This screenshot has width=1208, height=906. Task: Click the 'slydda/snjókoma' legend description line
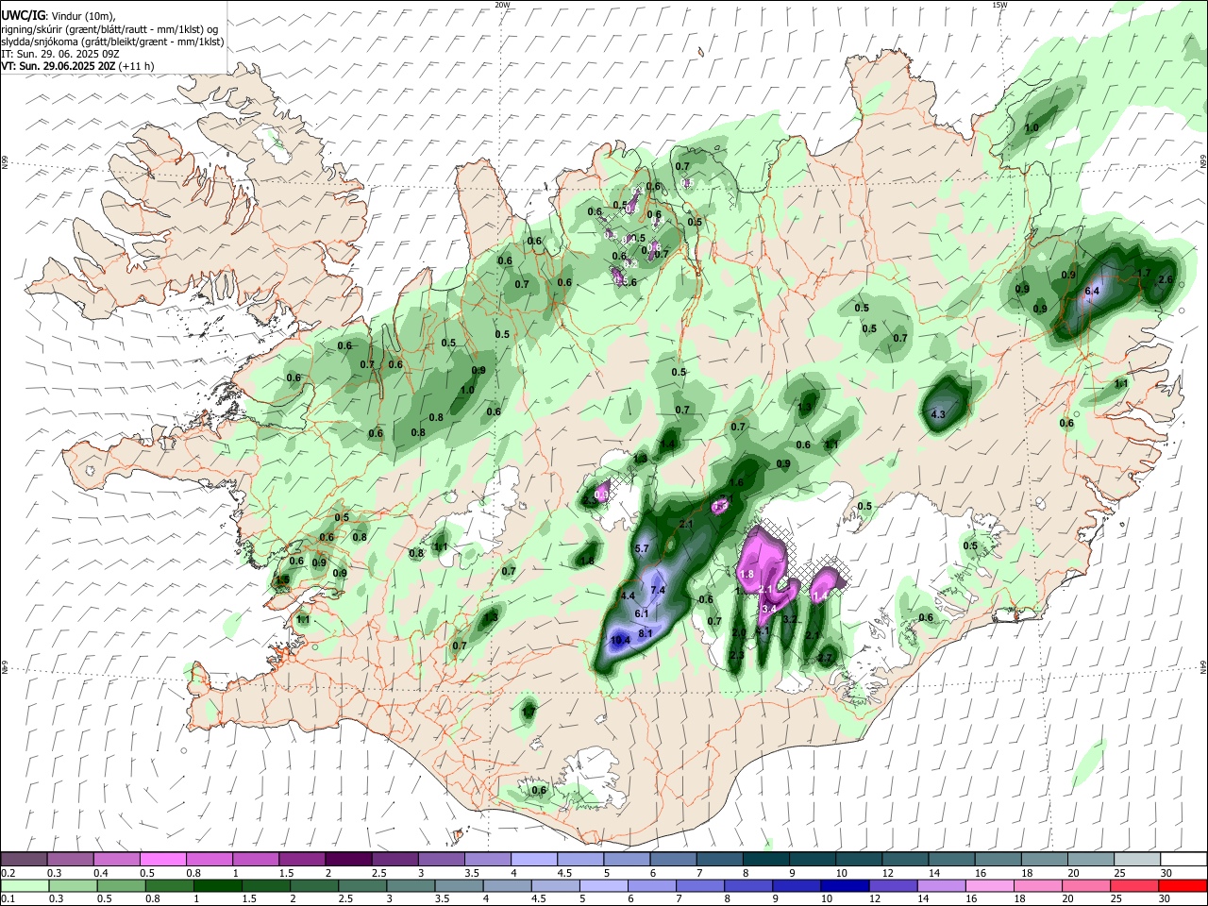[112, 42]
